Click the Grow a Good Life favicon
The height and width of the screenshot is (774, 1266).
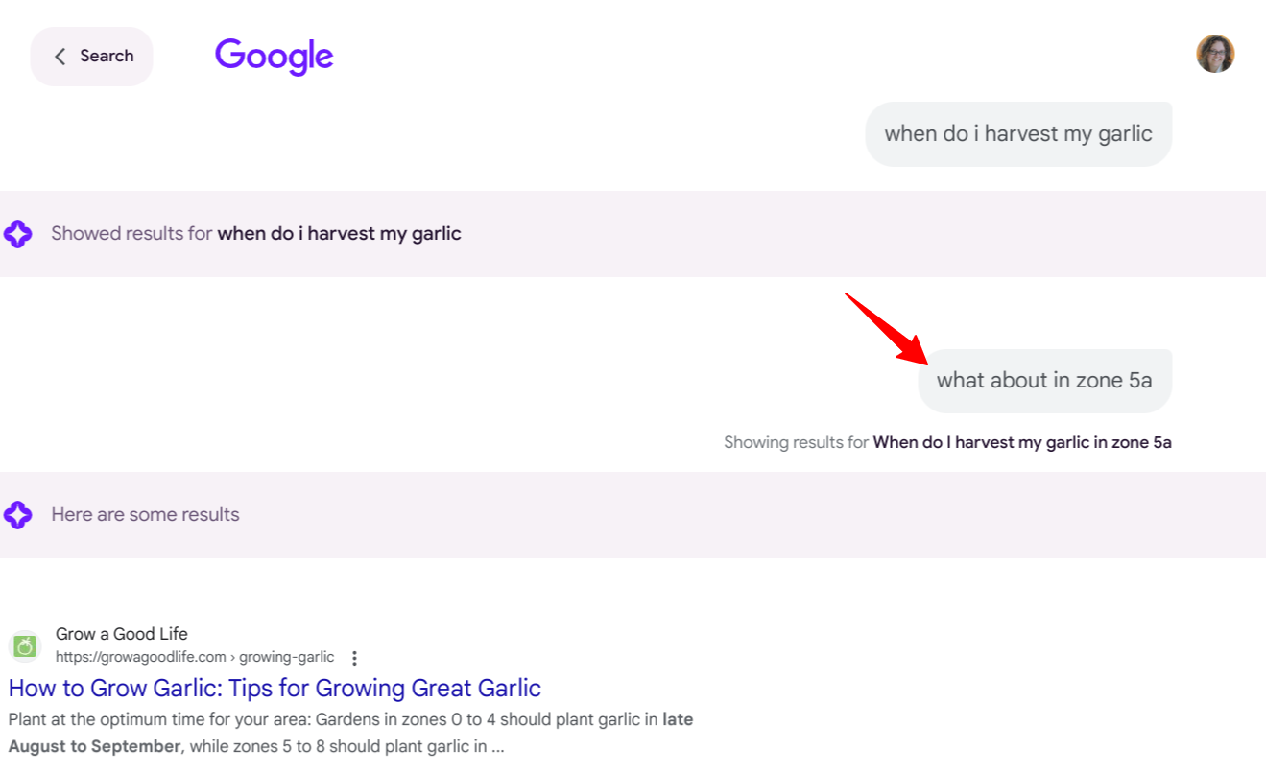point(25,646)
